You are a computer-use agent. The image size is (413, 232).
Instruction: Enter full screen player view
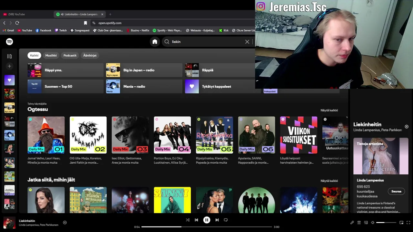tap(408, 223)
